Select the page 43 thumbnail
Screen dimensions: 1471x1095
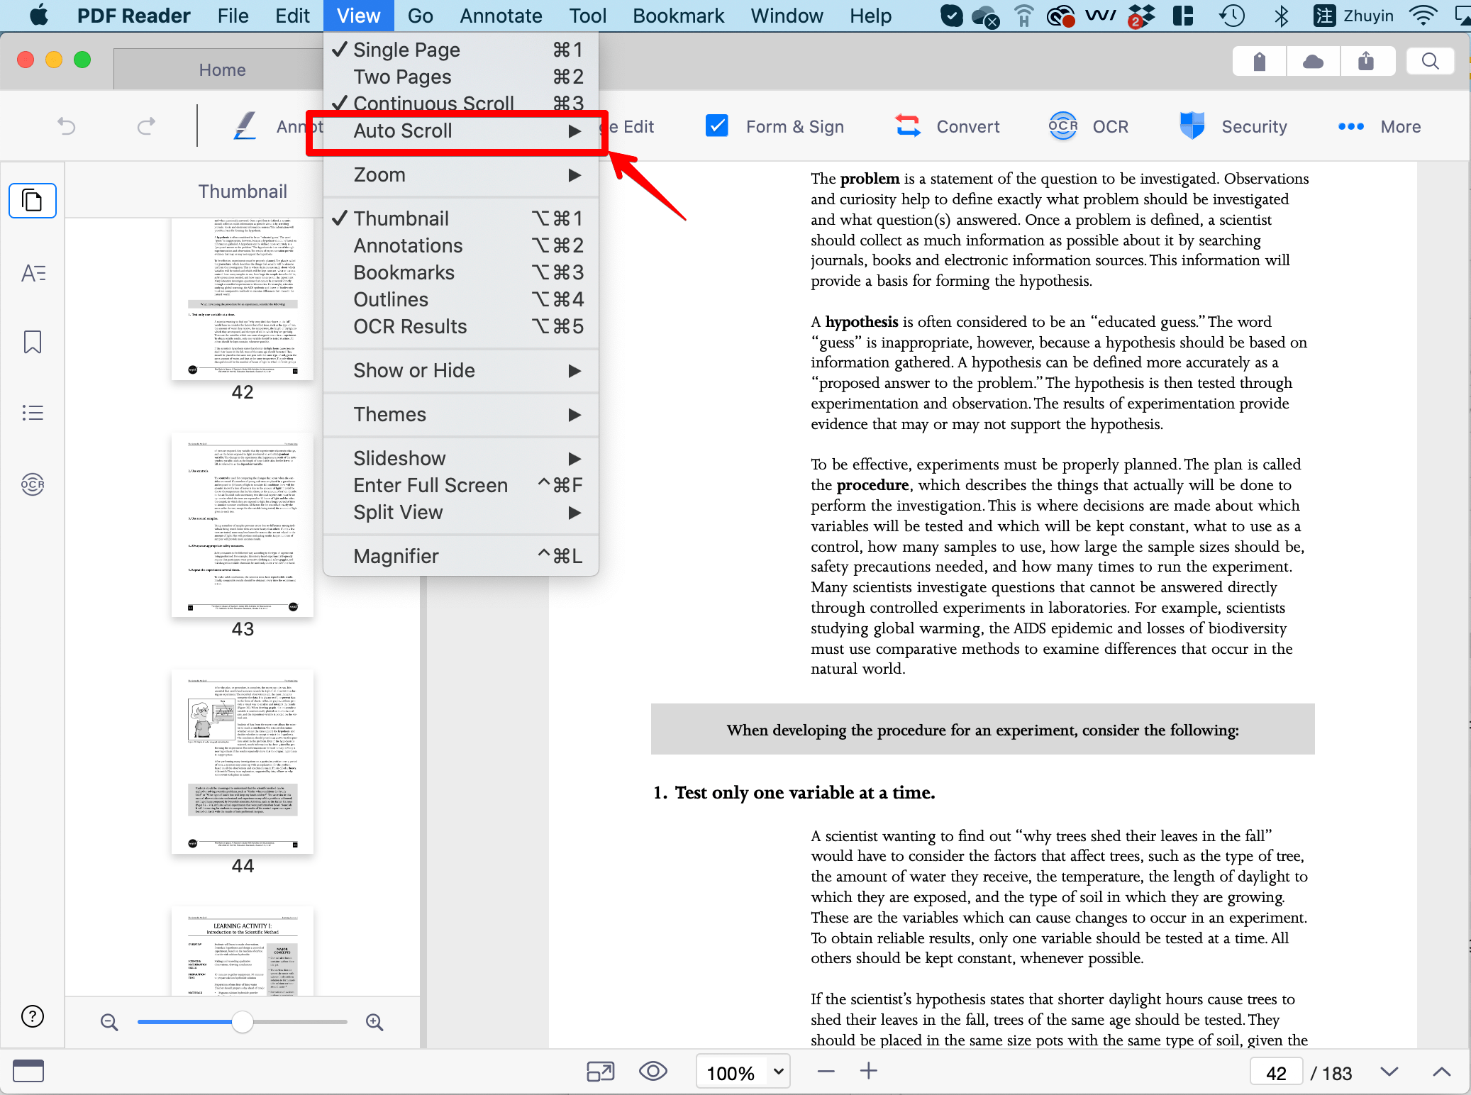pyautogui.click(x=242, y=526)
